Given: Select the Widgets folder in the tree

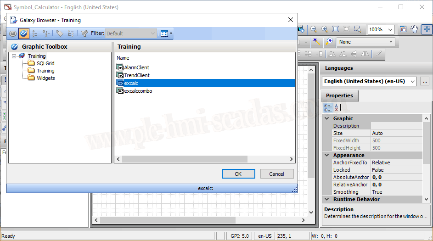Looking at the screenshot, I should click(45, 78).
